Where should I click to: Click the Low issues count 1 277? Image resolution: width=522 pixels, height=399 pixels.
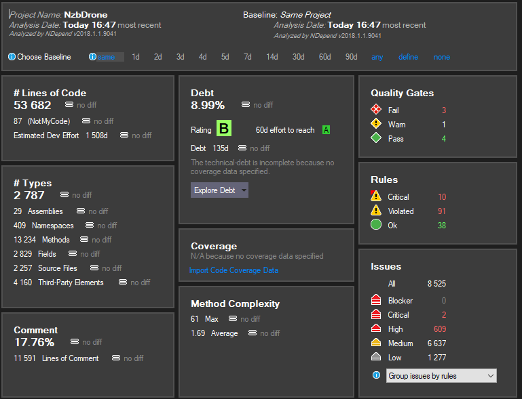(436, 358)
